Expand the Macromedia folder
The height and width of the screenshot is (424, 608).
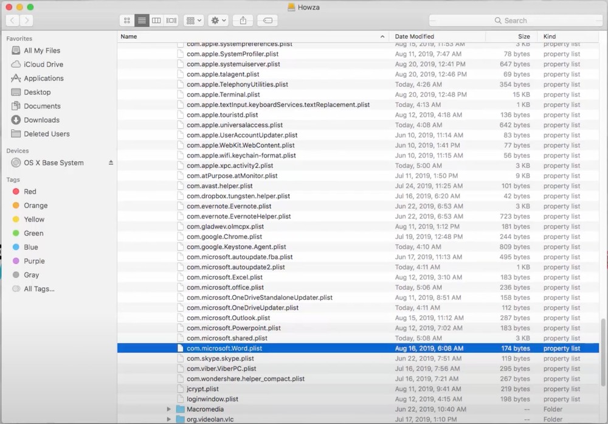pos(169,409)
